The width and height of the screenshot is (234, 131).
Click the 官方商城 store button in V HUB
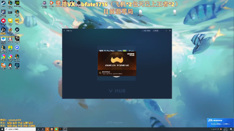146,31
